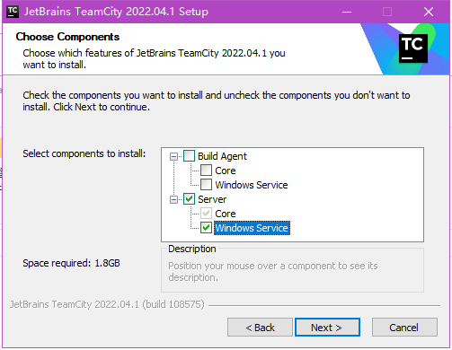Enable Windows Service under Build Agent
Image resolution: width=452 pixels, height=350 pixels.
pos(206,185)
